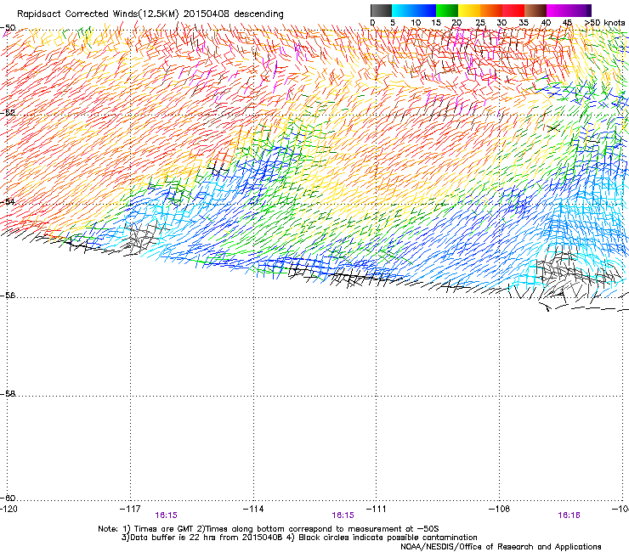Click the '>50 knots' legend label
The image size is (629, 552).
[604, 22]
